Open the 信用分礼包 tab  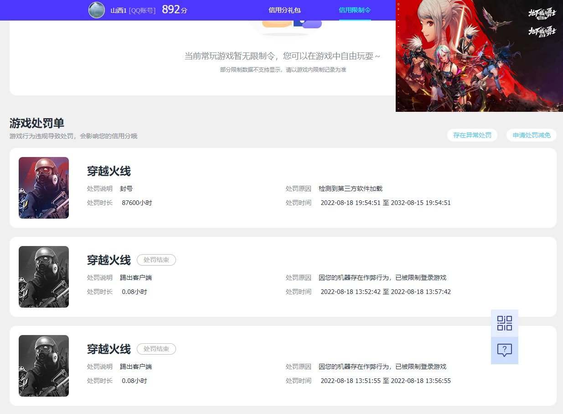284,10
